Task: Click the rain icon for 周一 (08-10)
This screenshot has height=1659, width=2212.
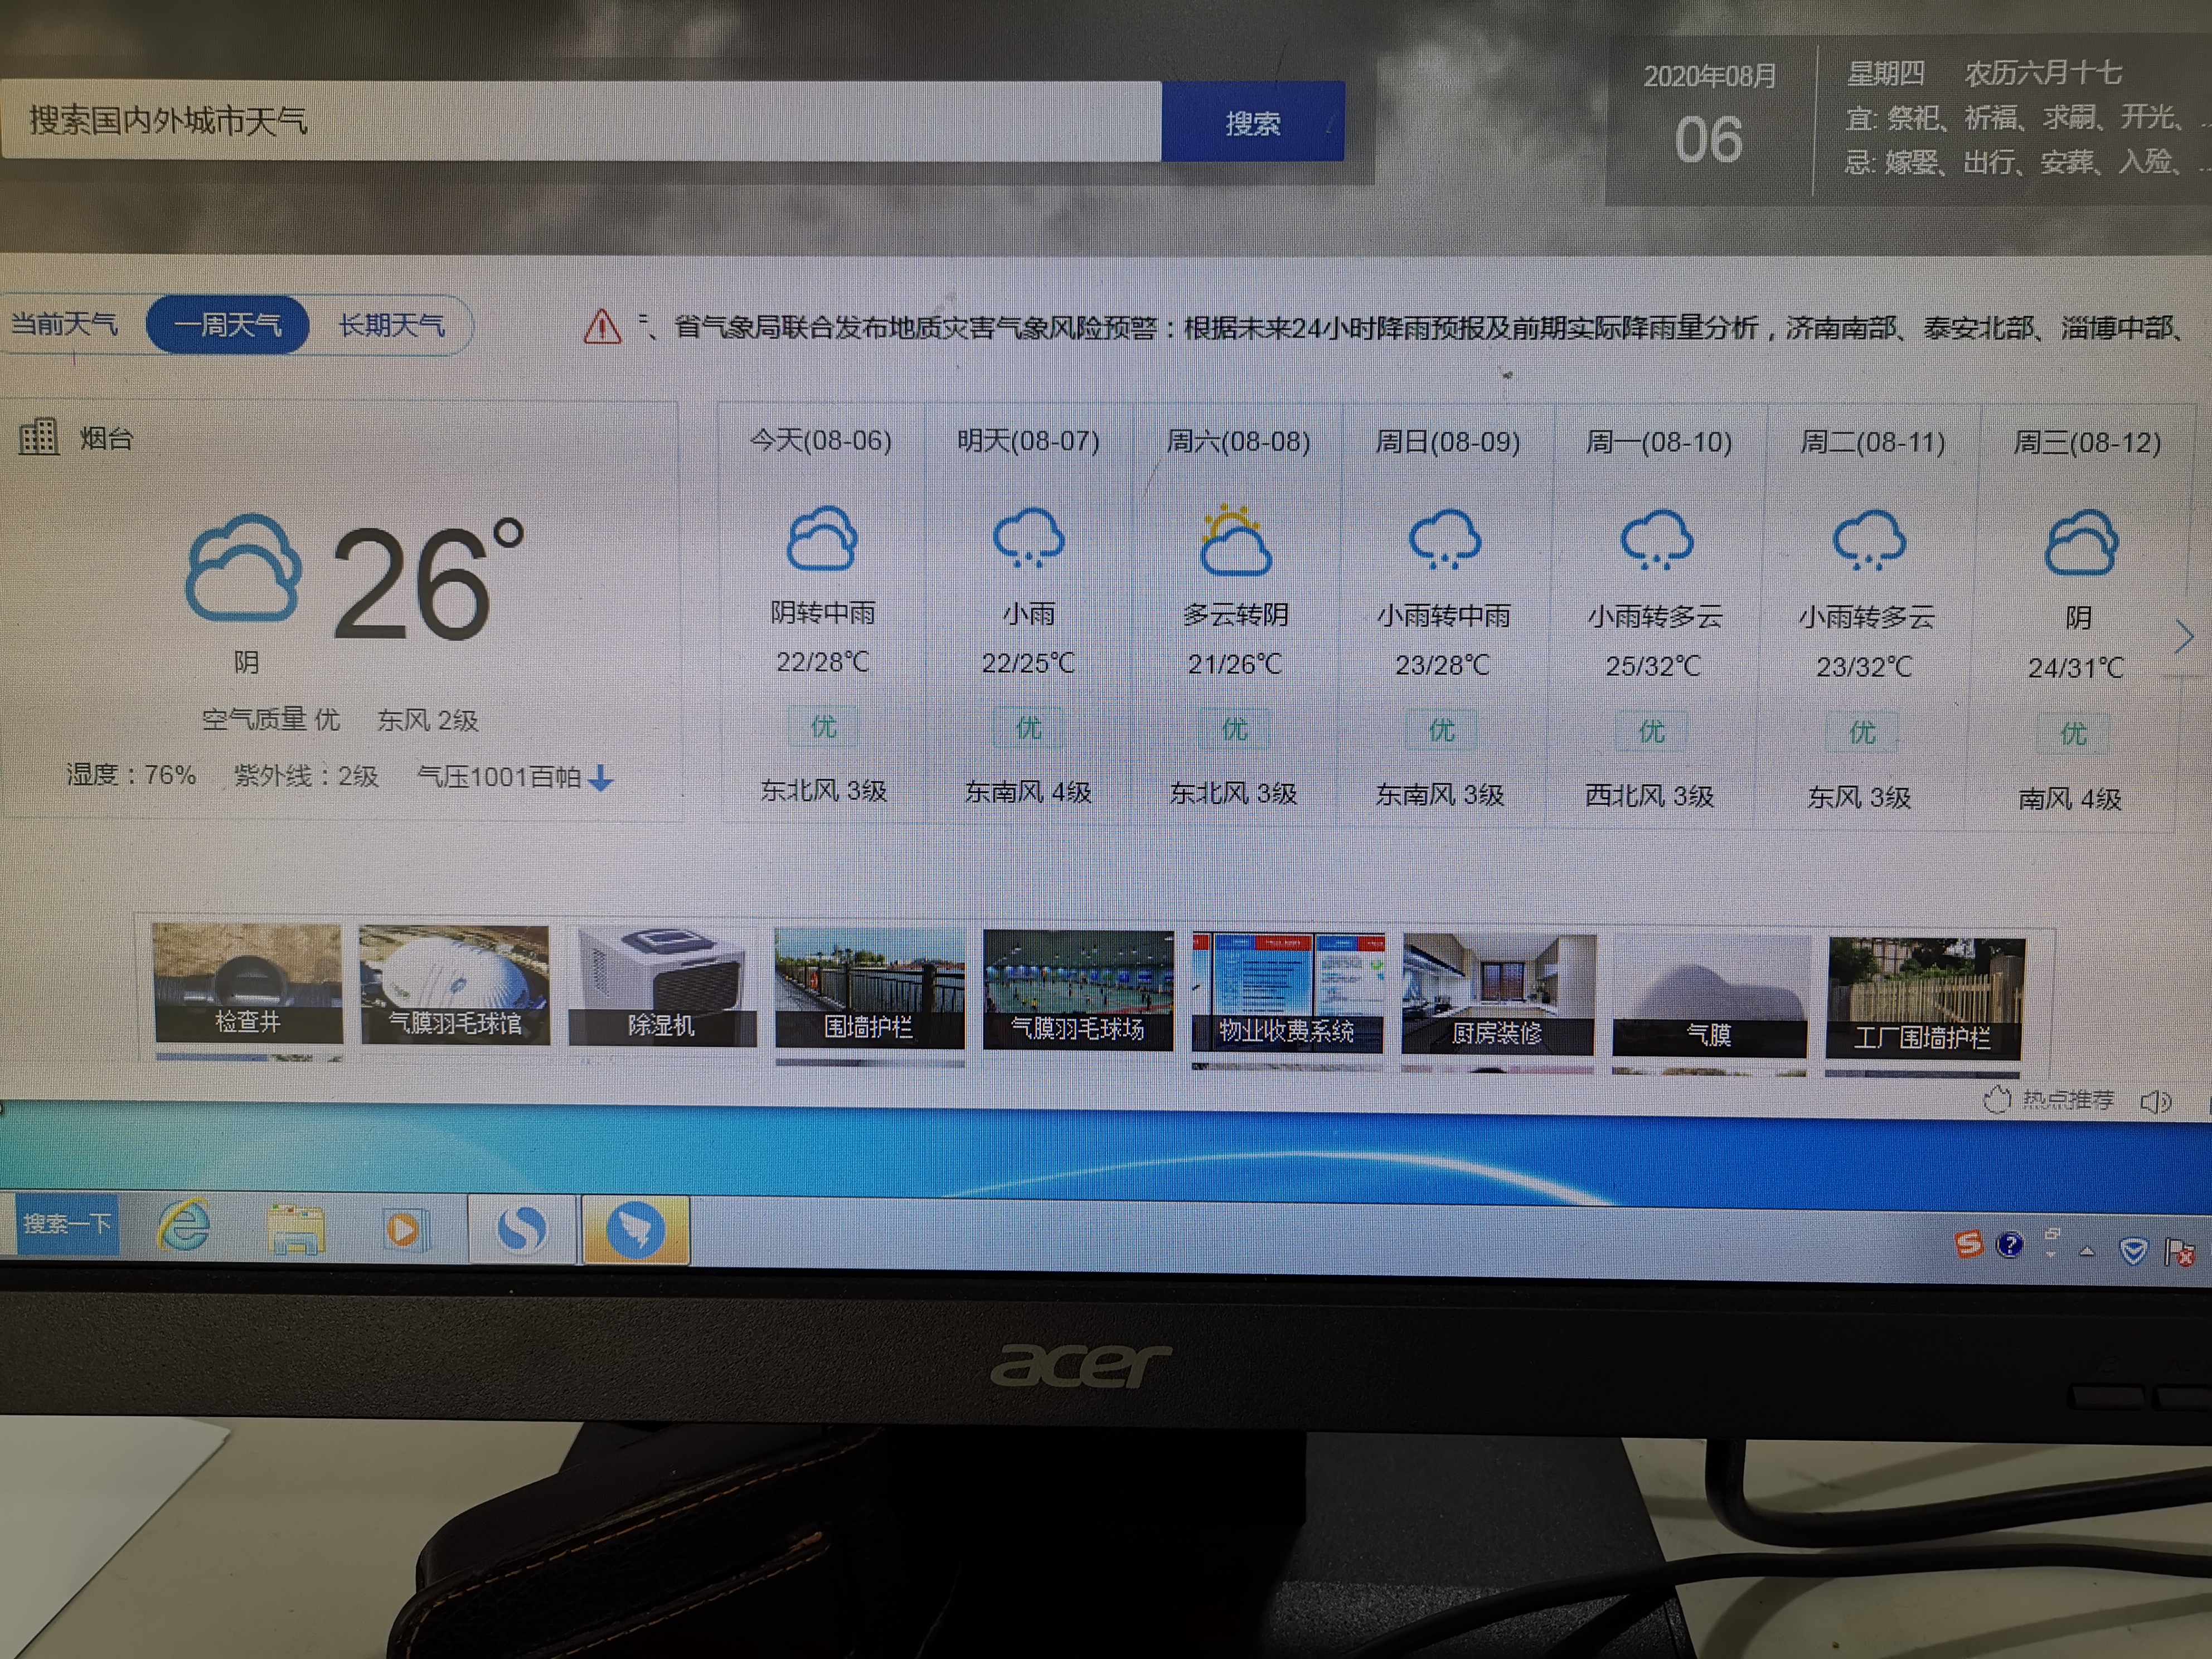Action: [x=1656, y=541]
